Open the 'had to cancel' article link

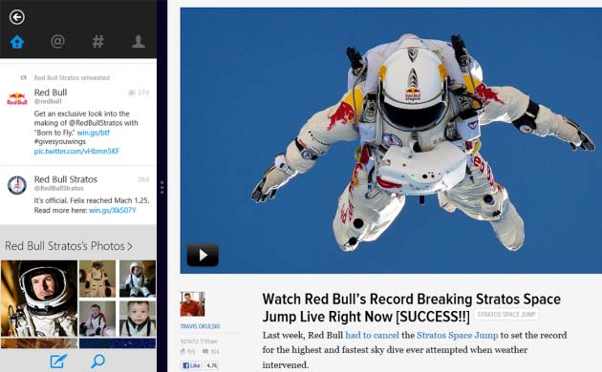click(372, 335)
